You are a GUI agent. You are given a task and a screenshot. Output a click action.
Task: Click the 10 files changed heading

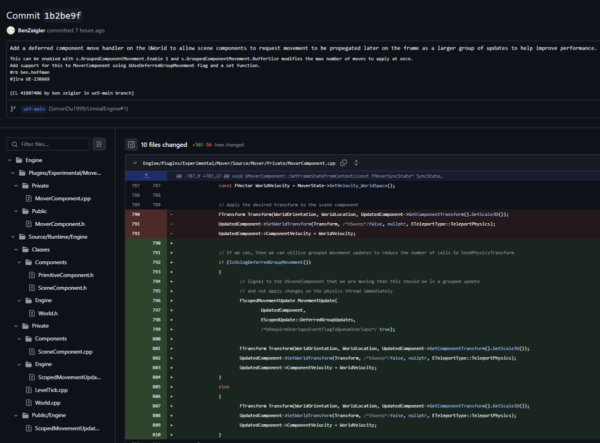164,145
